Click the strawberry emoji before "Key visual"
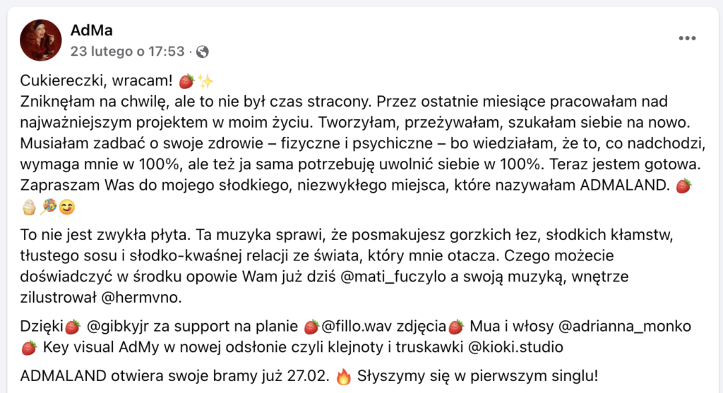Image resolution: width=723 pixels, height=393 pixels. click(29, 347)
